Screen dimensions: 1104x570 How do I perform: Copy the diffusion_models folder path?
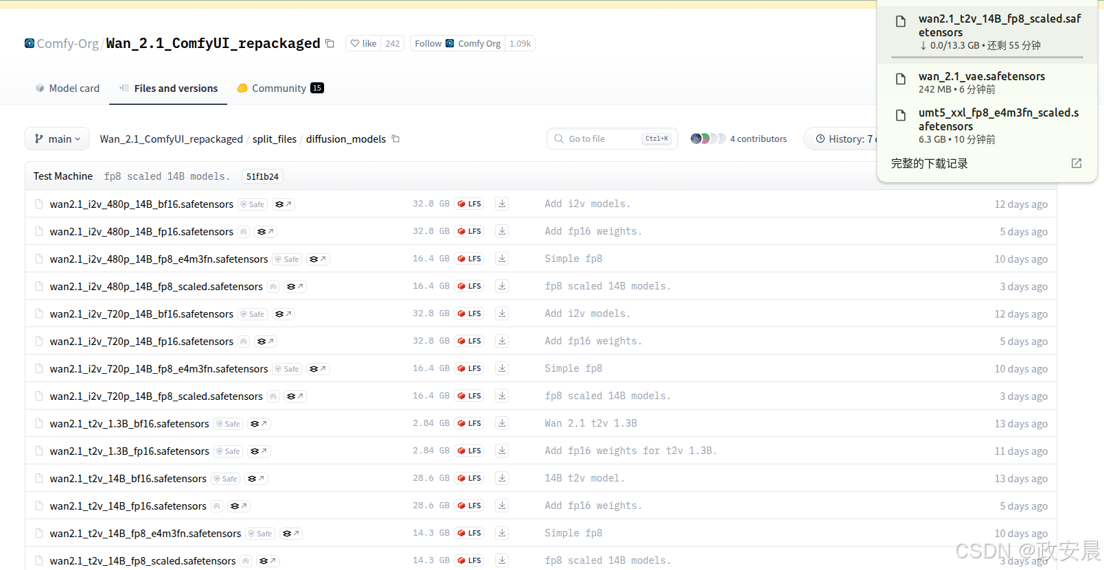395,139
